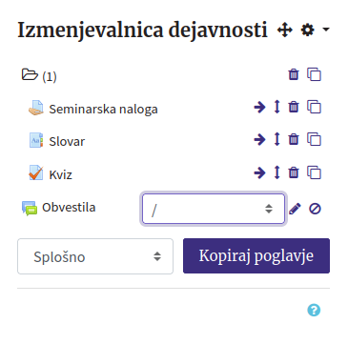
Task: Click the Kopiraj poglavje button
Action: (x=256, y=256)
